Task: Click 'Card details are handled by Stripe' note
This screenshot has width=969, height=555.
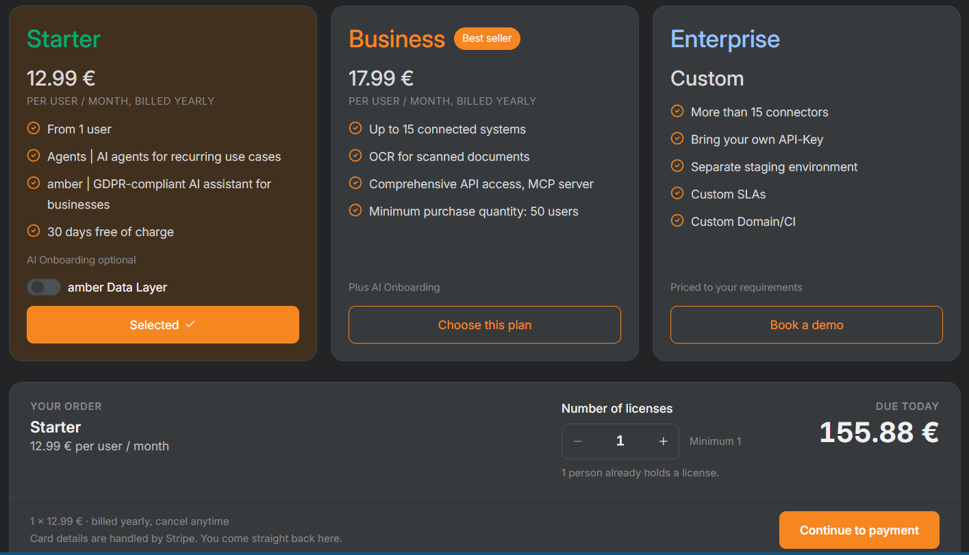Action: click(x=186, y=539)
